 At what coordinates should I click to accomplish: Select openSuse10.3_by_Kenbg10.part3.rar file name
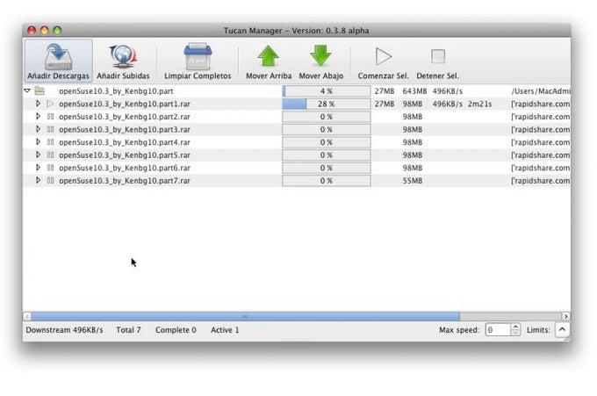click(x=125, y=130)
